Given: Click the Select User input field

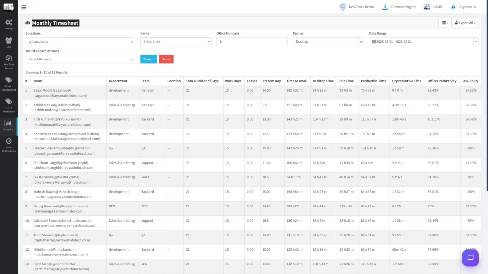Looking at the screenshot, I should pos(173,42).
